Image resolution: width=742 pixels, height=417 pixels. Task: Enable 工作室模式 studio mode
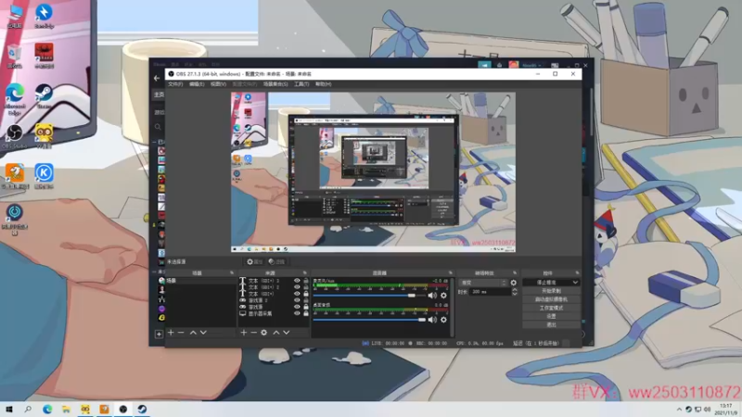click(551, 308)
